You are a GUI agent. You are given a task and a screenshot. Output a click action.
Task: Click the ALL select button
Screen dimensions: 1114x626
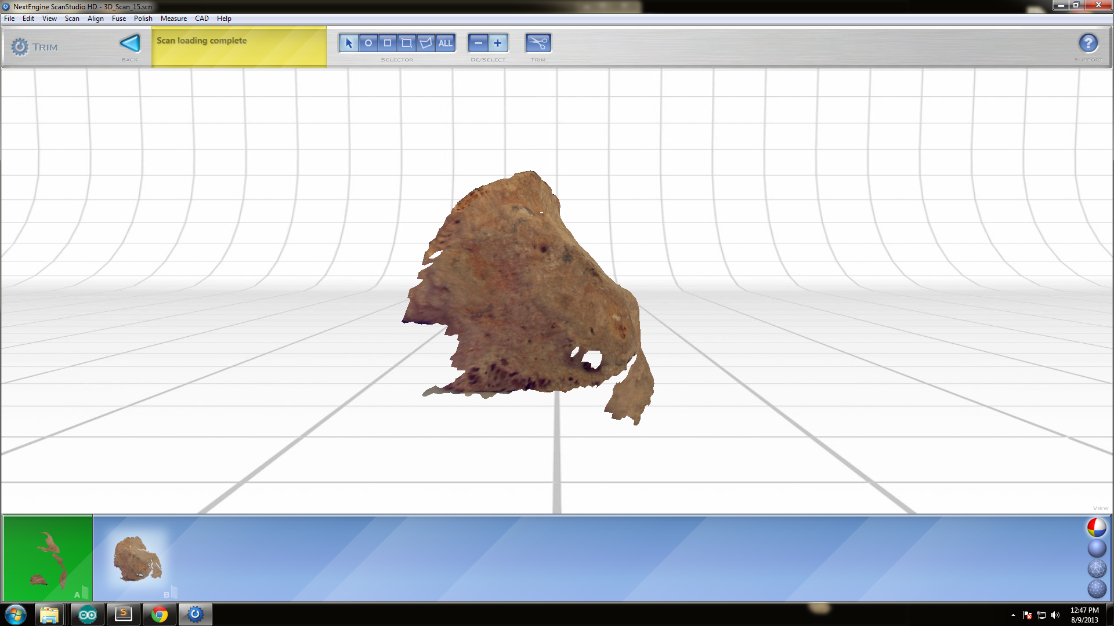pyautogui.click(x=445, y=43)
